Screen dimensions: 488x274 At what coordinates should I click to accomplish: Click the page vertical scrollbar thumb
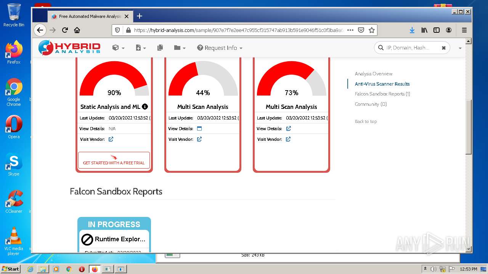point(469,127)
